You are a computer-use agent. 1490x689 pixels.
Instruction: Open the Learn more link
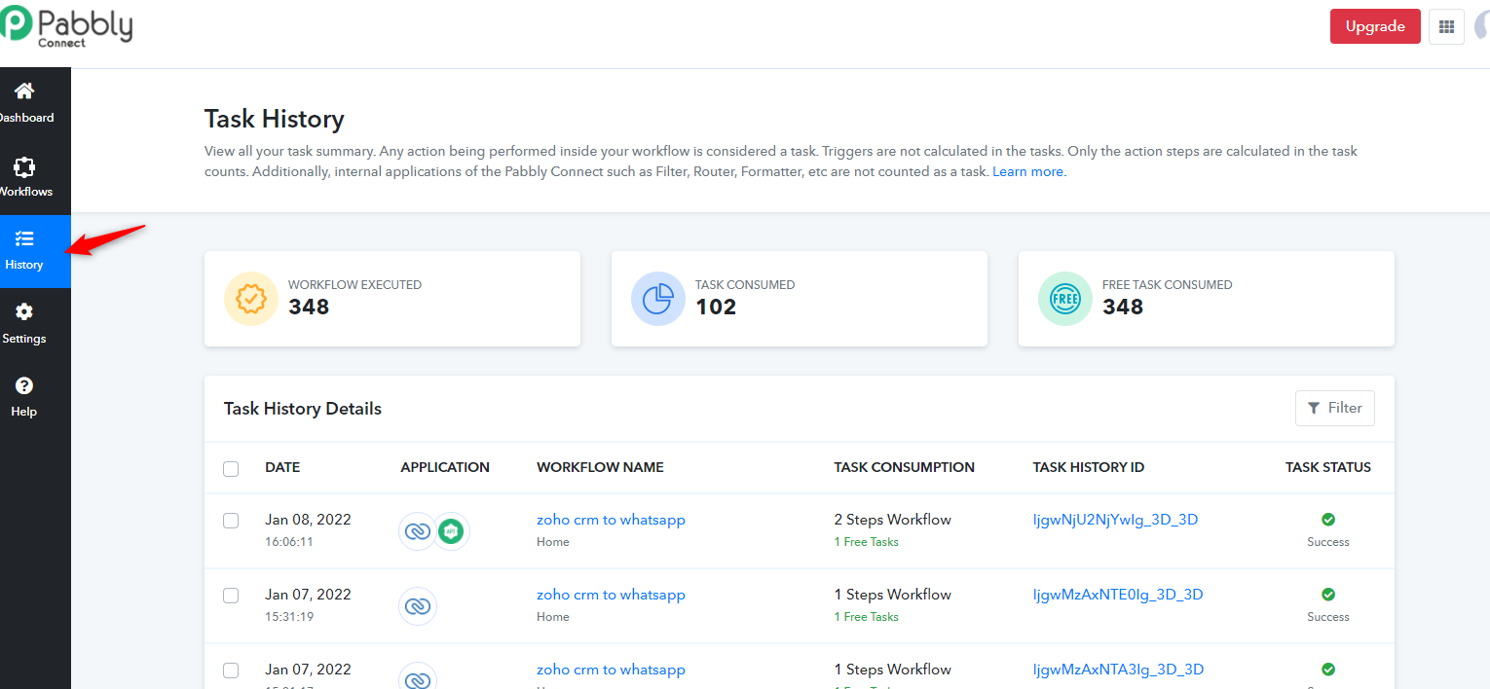pos(1027,171)
